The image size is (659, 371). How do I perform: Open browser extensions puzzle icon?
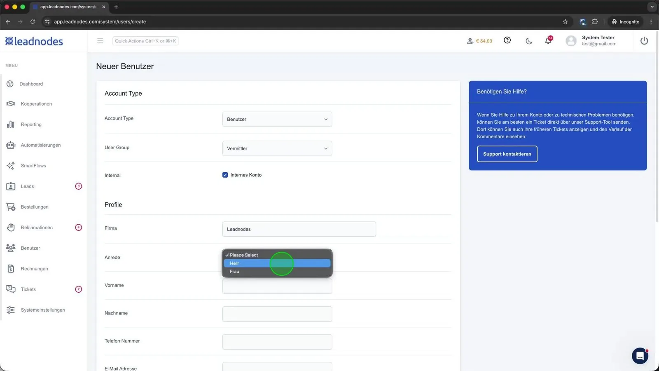point(595,21)
